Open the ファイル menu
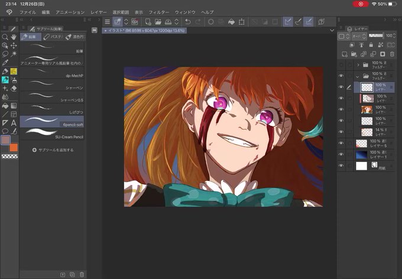This screenshot has height=279, width=402. pos(28,12)
